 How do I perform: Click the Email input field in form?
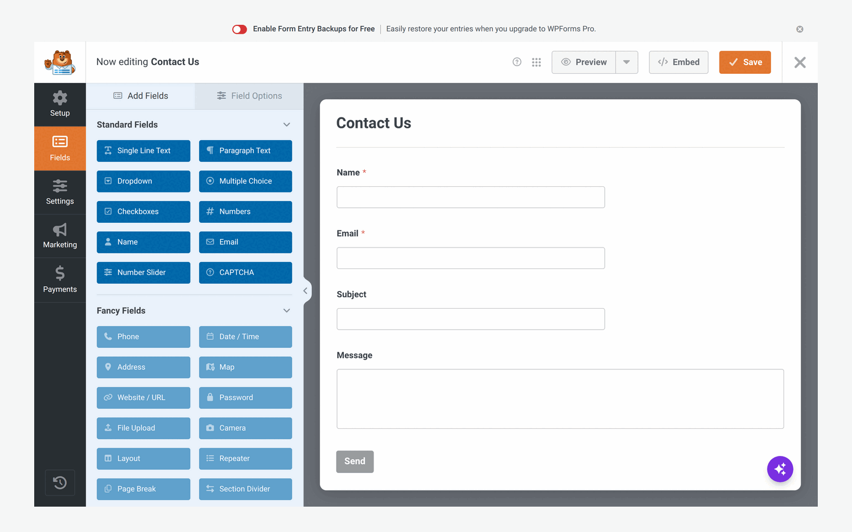(x=471, y=258)
